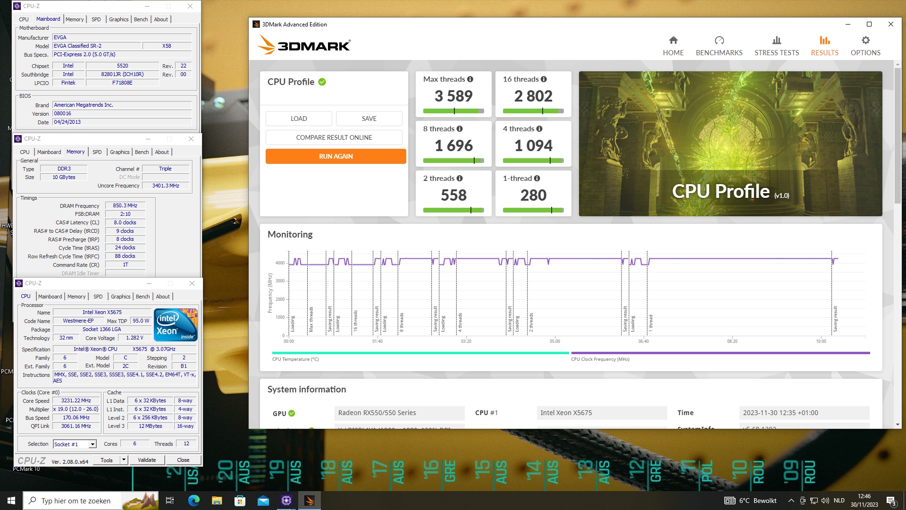The width and height of the screenshot is (906, 510).
Task: Open the About tab in top CPU-Z window
Action: [x=161, y=19]
